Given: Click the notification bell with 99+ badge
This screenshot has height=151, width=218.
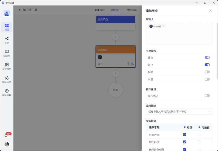Looking at the screenshot, I should [x=6, y=135].
